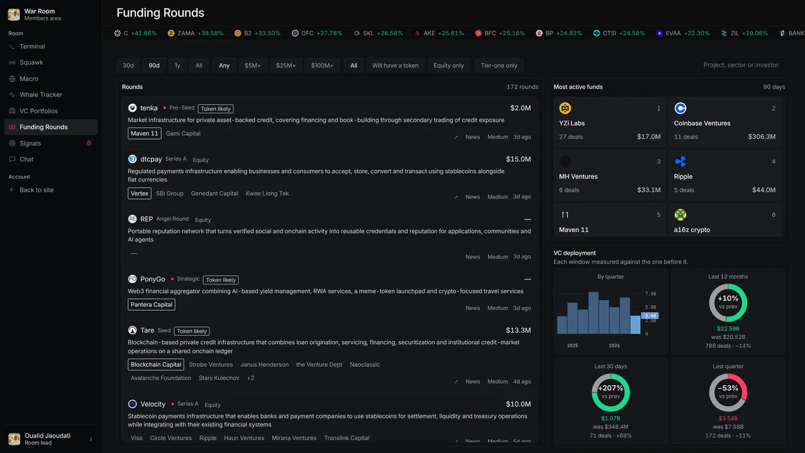Click the dtcpay project logo

(x=133, y=159)
